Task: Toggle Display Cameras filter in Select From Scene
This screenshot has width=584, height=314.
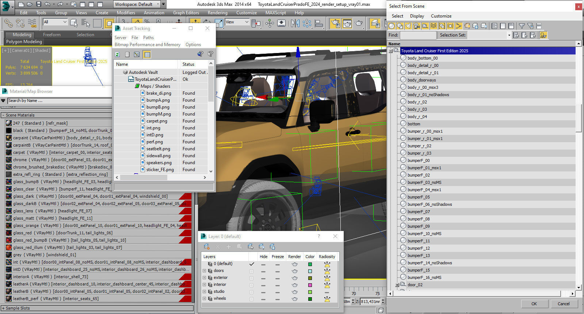Action: coord(417,26)
